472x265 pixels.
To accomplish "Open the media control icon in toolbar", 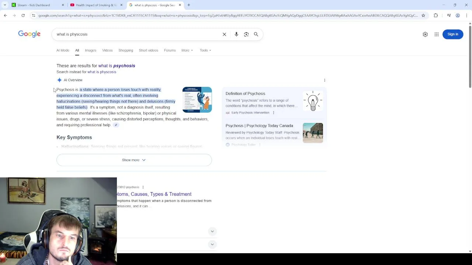I will [449, 15].
